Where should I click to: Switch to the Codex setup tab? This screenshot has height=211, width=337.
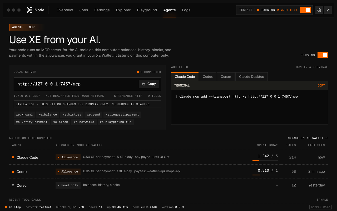pyautogui.click(x=208, y=77)
